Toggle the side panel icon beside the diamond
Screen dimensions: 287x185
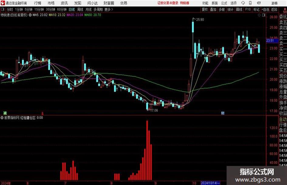click(264, 15)
